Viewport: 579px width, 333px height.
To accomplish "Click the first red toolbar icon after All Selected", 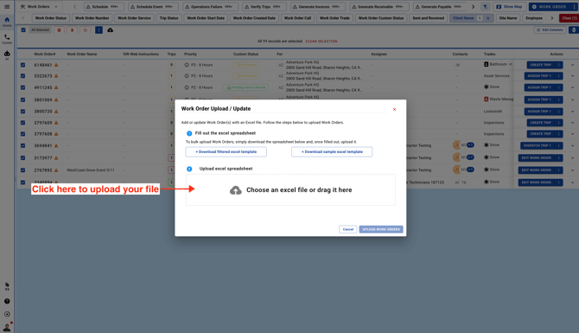I will coord(59,30).
